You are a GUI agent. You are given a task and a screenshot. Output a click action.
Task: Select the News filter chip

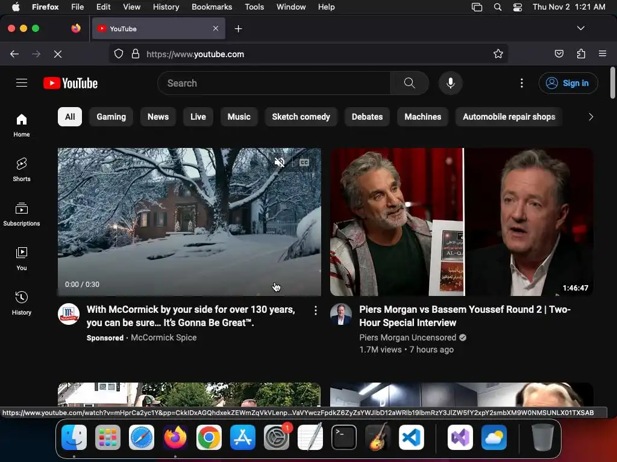coord(158,117)
